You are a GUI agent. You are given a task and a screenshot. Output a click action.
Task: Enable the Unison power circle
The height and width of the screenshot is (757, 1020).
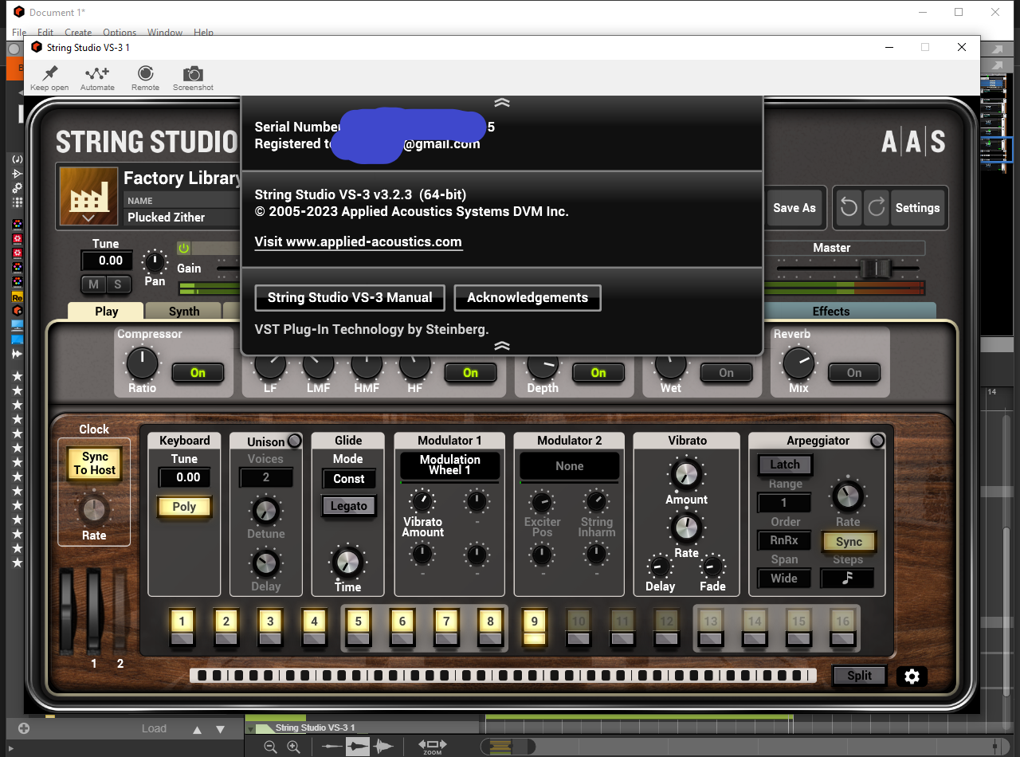[294, 441]
